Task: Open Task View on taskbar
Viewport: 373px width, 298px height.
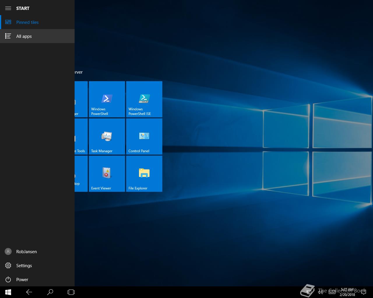Action: click(71, 292)
